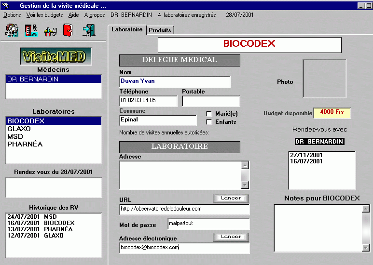Select the 16/07/2001 BIOCODEX history entry
This screenshot has width=373, height=265.
point(54,223)
